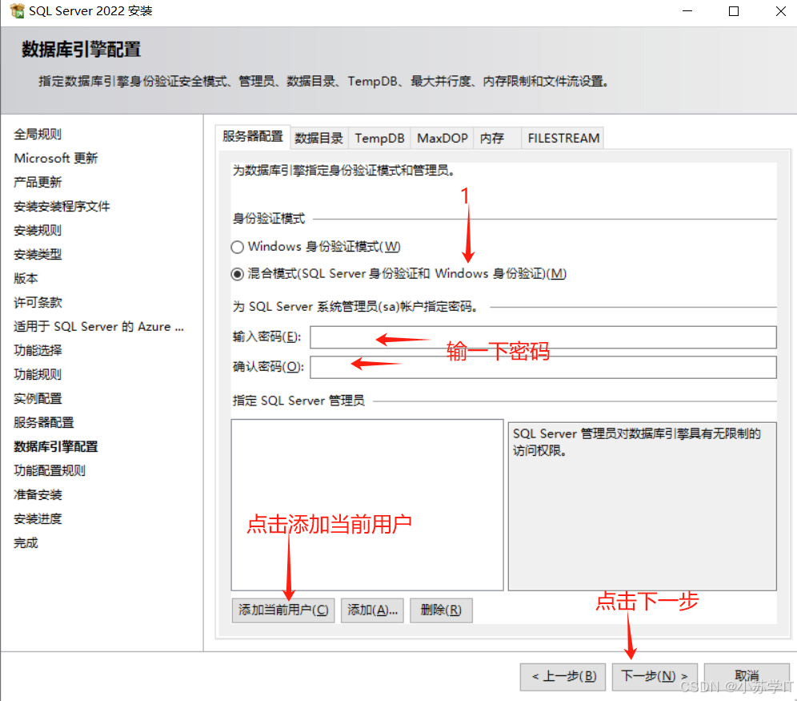Select 版本 step in sidebar
This screenshot has width=797, height=701.
tap(26, 278)
